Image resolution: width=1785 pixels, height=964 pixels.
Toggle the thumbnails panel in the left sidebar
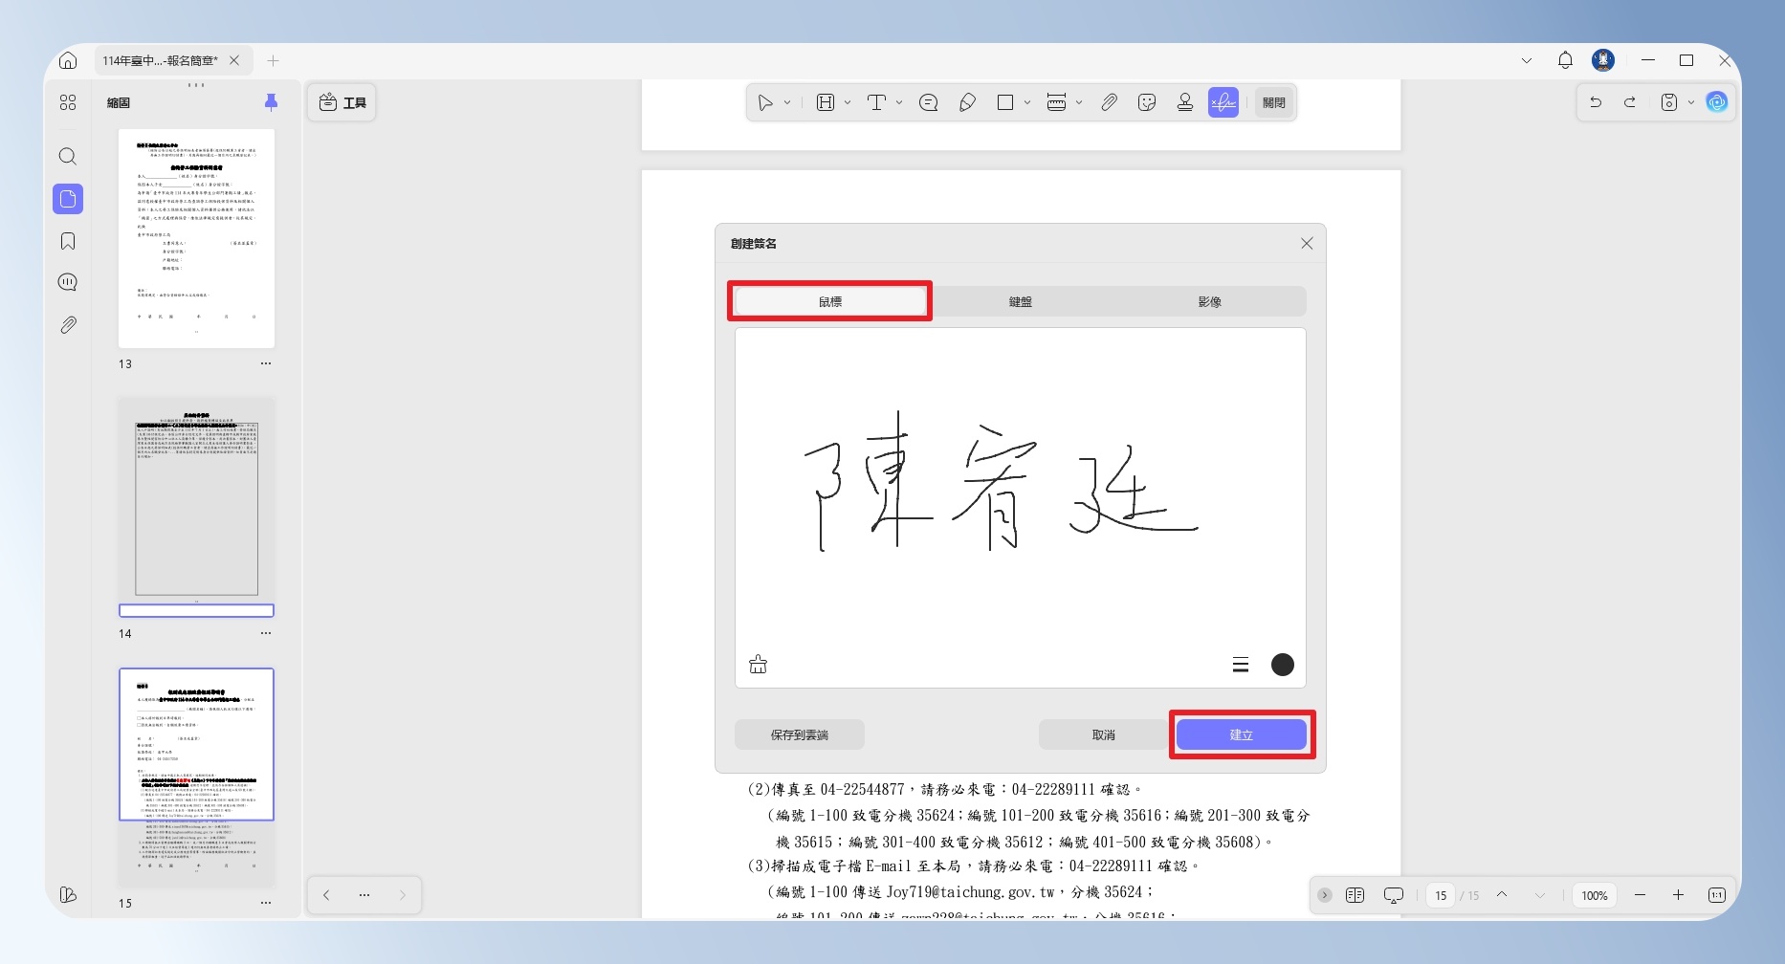68,199
